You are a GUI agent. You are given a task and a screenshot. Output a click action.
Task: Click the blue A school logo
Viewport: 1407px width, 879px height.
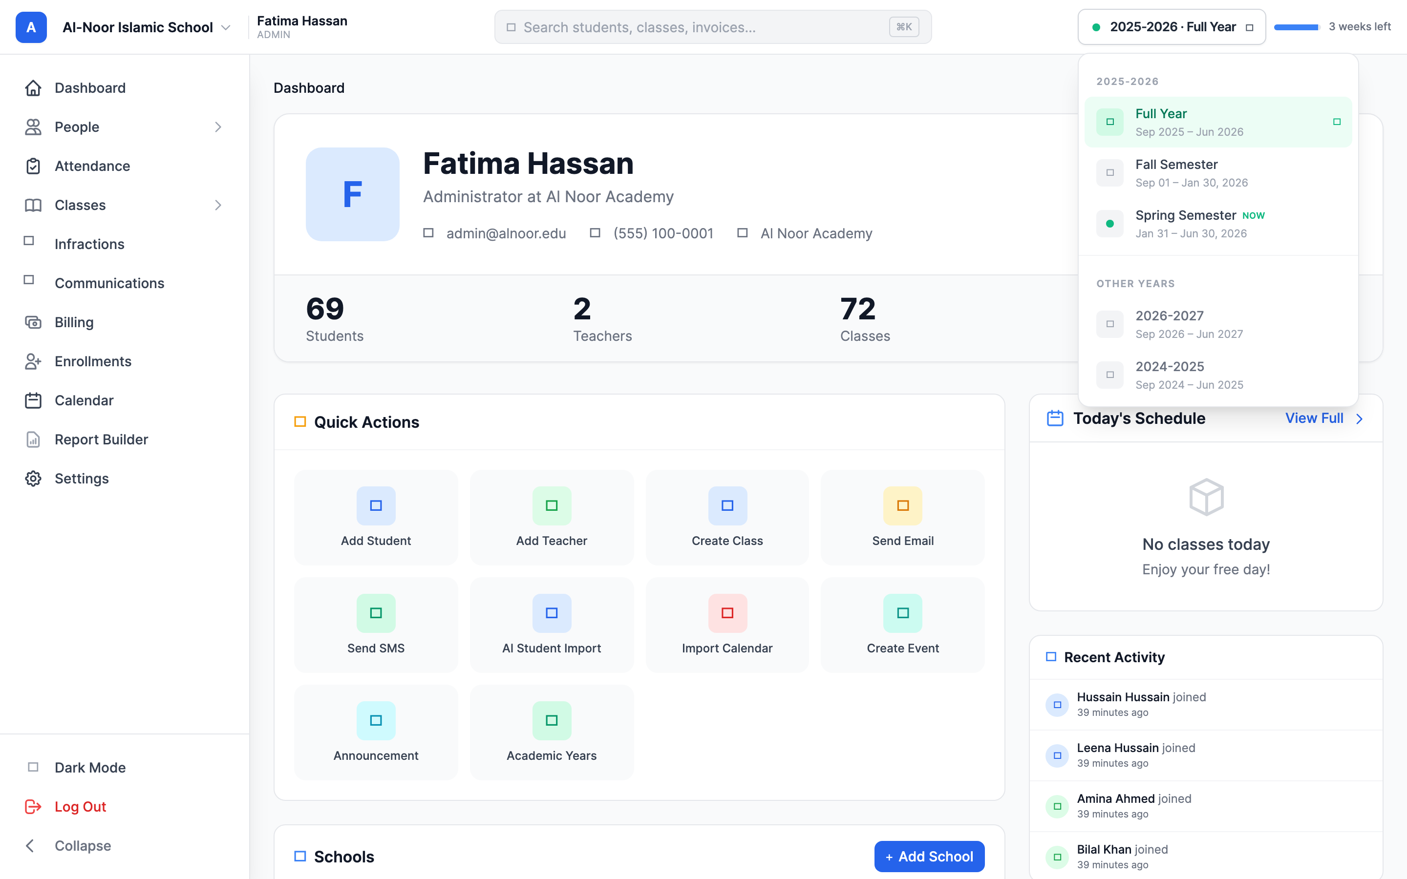click(31, 27)
